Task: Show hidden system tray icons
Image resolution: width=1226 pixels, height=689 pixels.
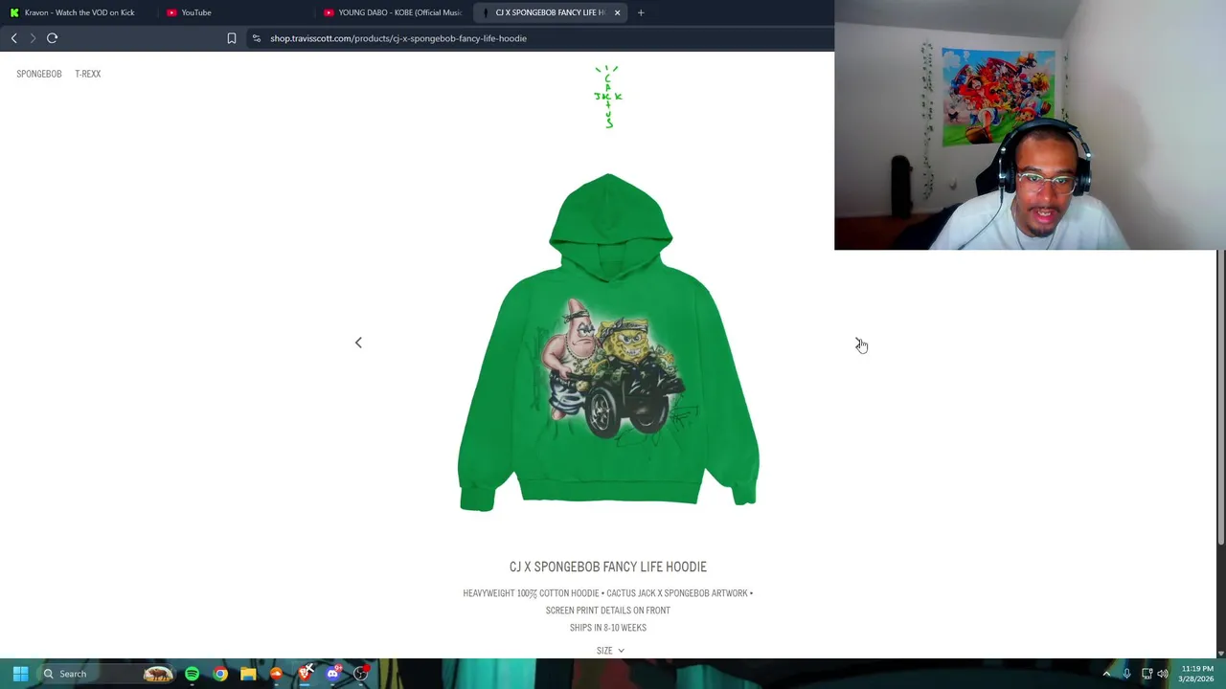Action: coord(1106,674)
